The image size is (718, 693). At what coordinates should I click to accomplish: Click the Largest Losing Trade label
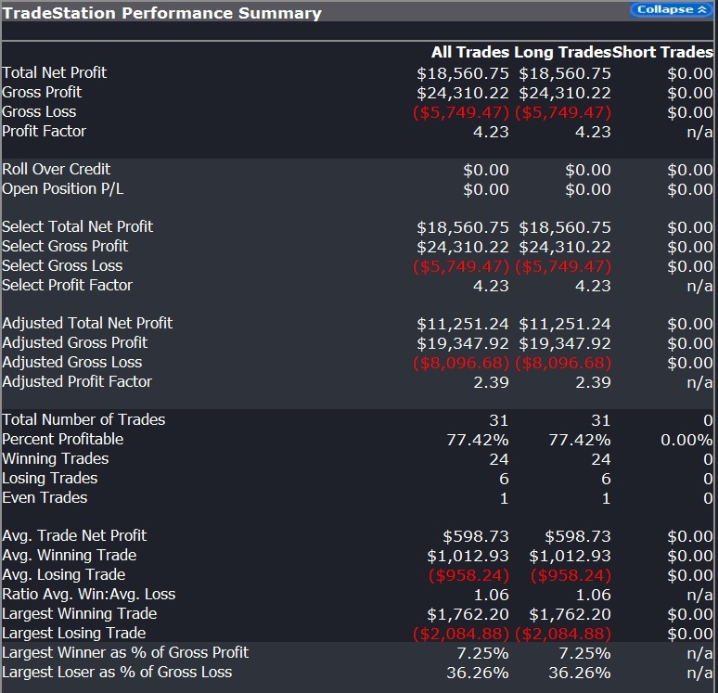pos(73,633)
